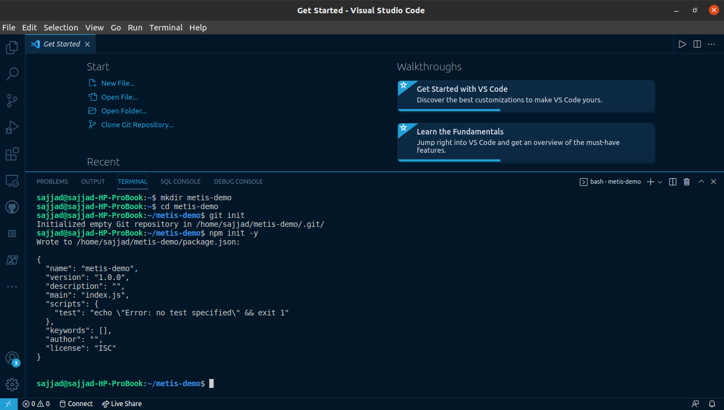Kill terminal using the trash icon
The image size is (724, 410).
686,181
